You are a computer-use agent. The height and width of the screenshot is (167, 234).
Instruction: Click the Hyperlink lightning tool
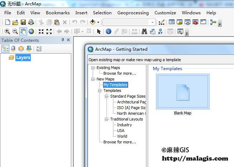(x=116, y=31)
